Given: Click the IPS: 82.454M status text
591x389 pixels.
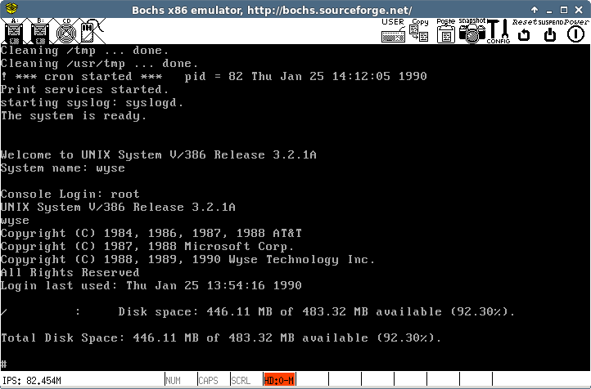Looking at the screenshot, I should point(32,381).
